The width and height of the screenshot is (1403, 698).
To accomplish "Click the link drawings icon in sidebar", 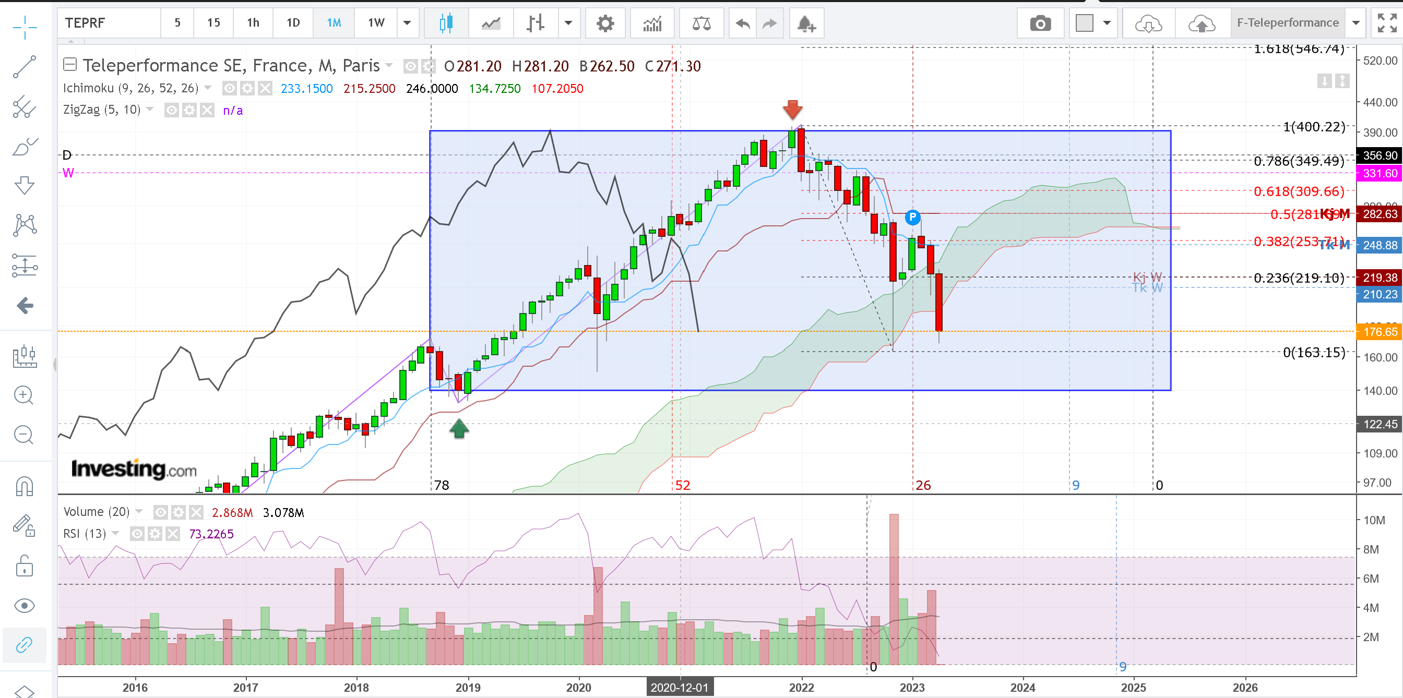I will point(25,645).
